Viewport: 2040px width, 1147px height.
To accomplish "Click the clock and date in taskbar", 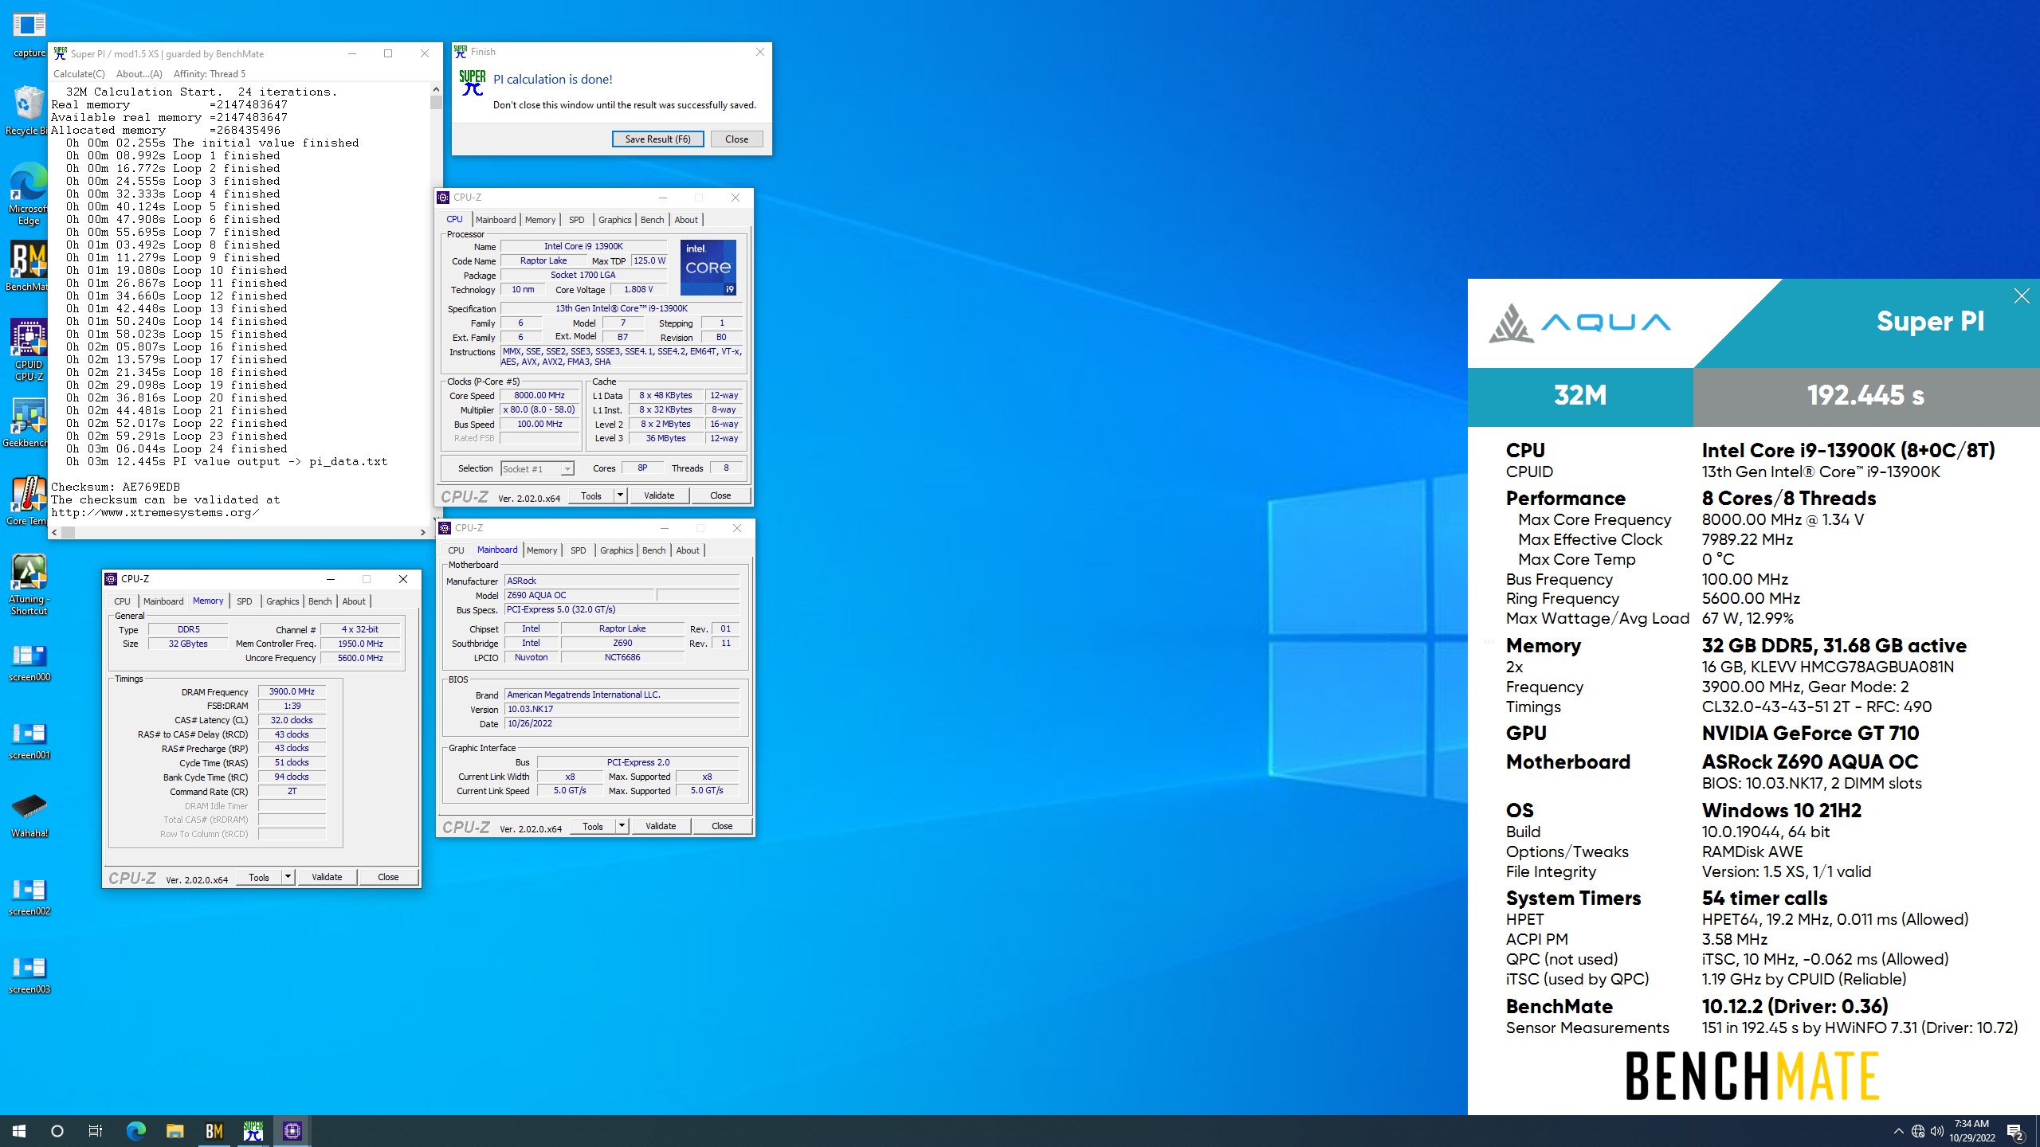I will point(1972,1131).
